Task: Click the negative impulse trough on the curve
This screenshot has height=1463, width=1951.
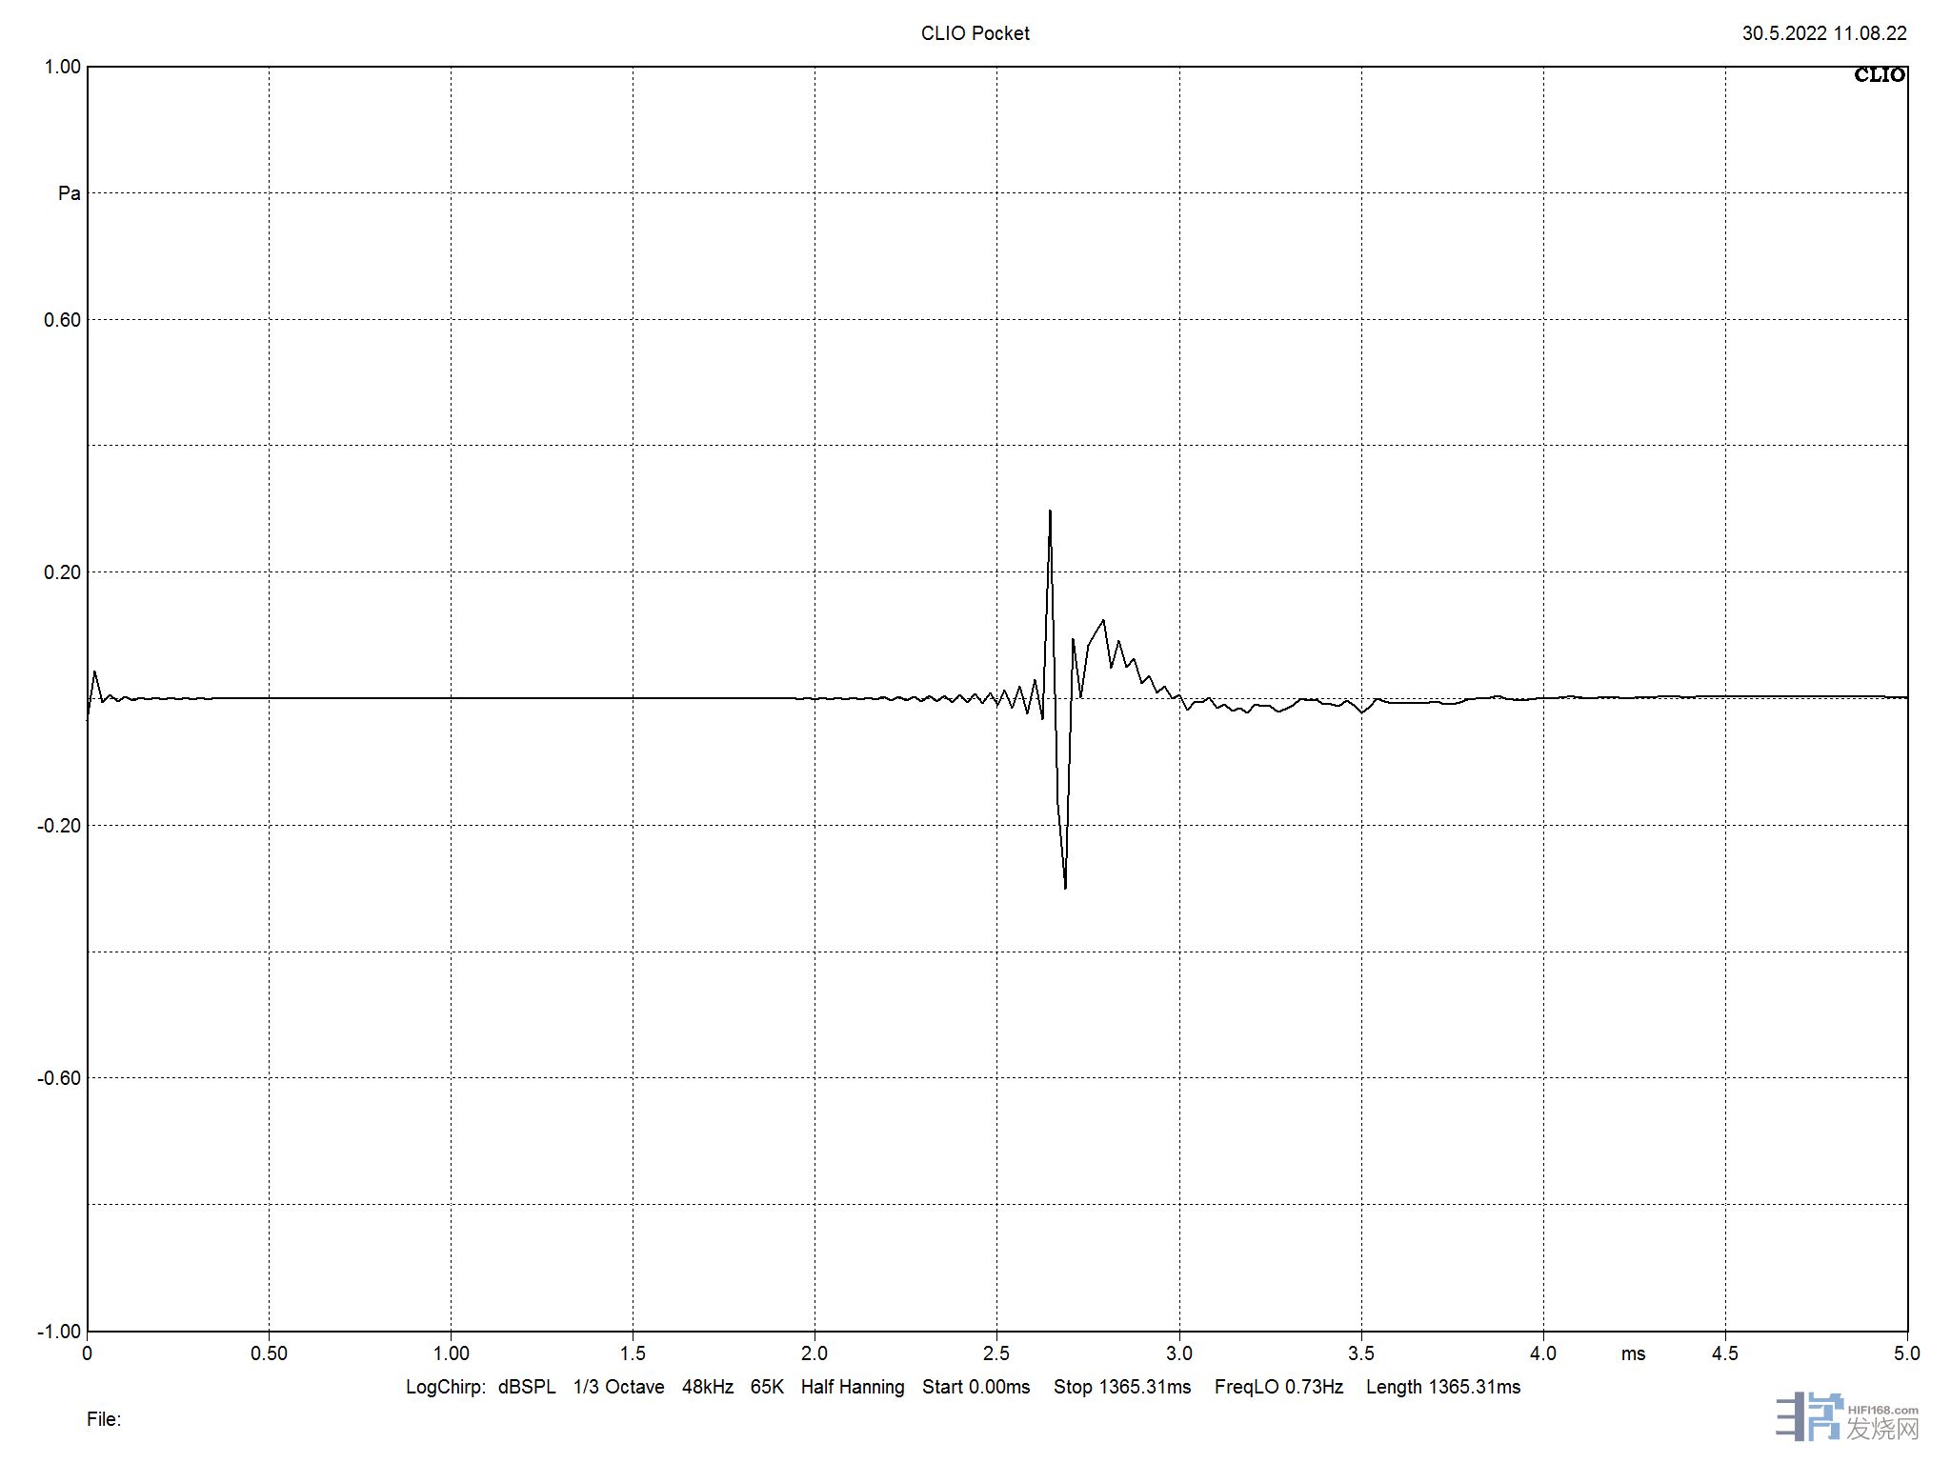Action: click(x=1064, y=886)
